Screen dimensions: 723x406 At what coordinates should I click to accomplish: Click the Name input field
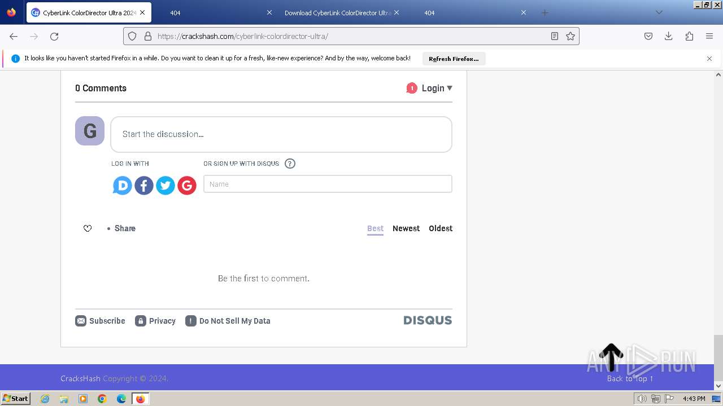328,184
